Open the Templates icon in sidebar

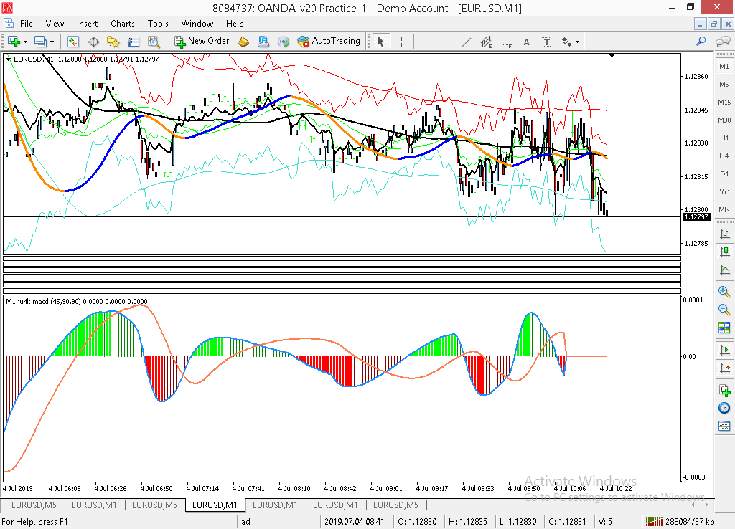(x=724, y=426)
